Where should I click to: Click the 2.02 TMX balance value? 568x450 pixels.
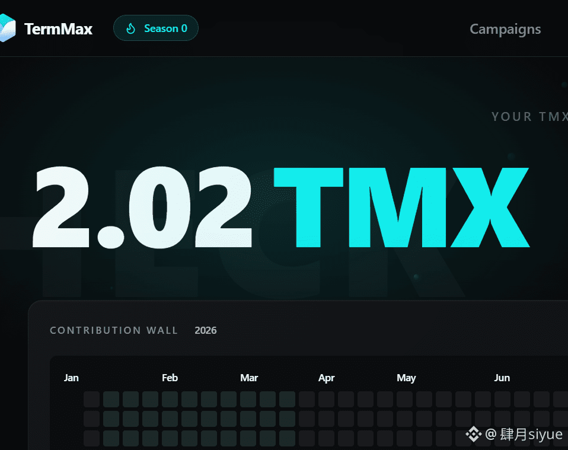point(281,208)
